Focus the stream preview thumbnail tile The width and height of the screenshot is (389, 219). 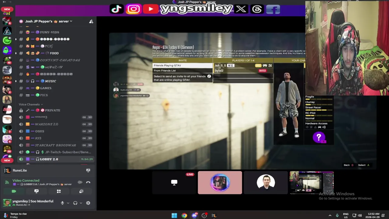point(312,182)
